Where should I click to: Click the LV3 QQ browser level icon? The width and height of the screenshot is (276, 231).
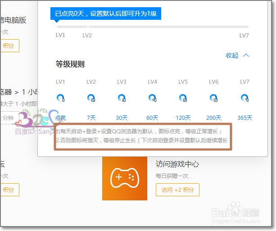122,98
